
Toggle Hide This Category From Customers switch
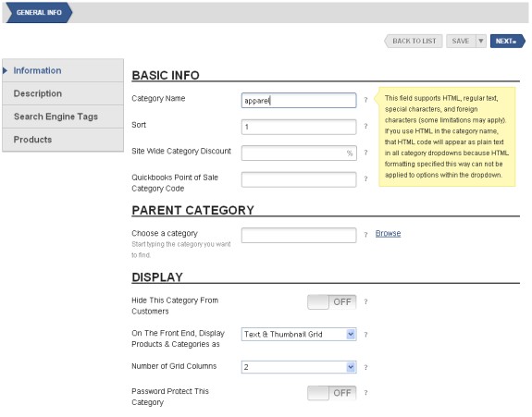332,301
